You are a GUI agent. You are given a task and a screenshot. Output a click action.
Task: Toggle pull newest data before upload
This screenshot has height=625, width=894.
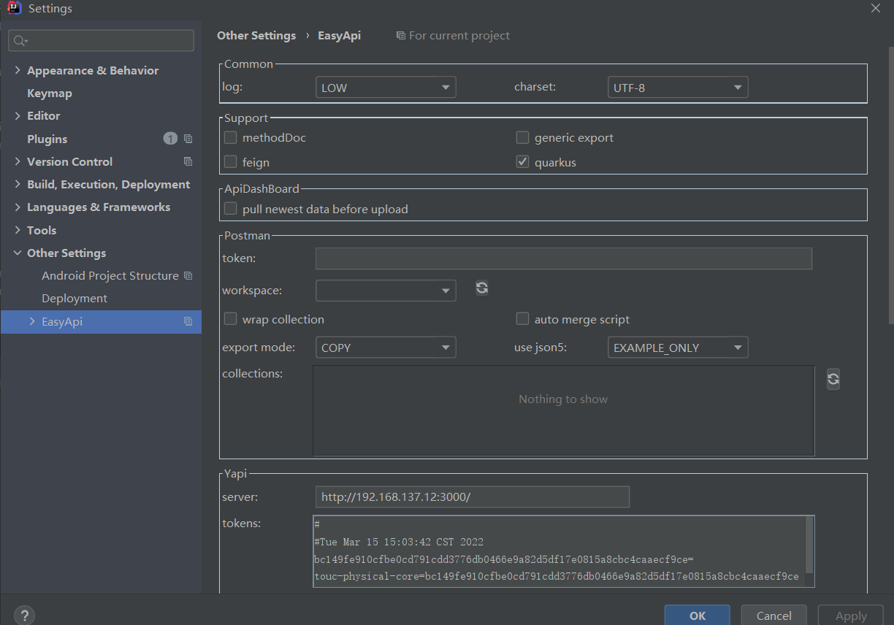[x=230, y=209]
